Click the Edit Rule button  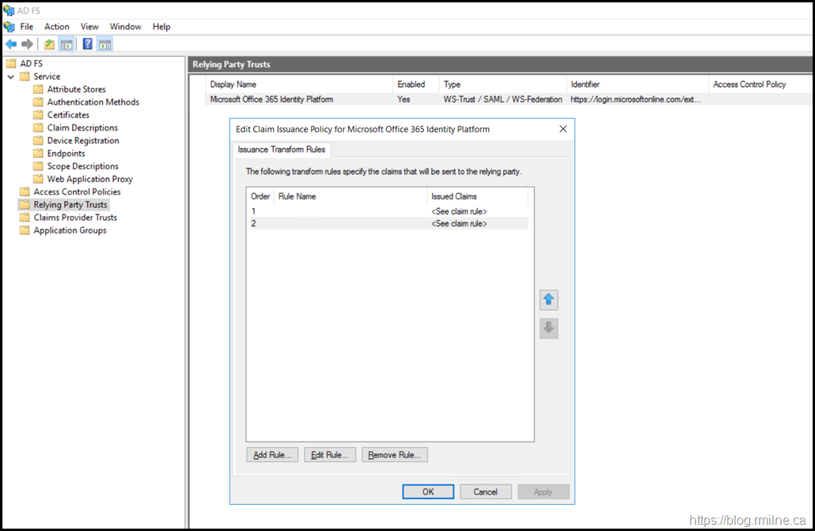[x=329, y=455]
